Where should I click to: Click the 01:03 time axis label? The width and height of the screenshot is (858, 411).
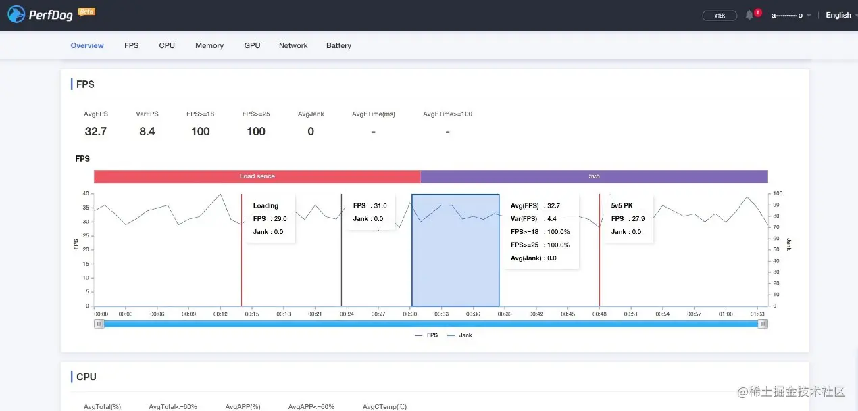coord(757,314)
